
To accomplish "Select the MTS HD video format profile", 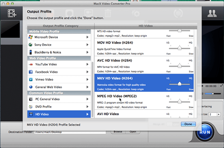I will click(144, 34).
